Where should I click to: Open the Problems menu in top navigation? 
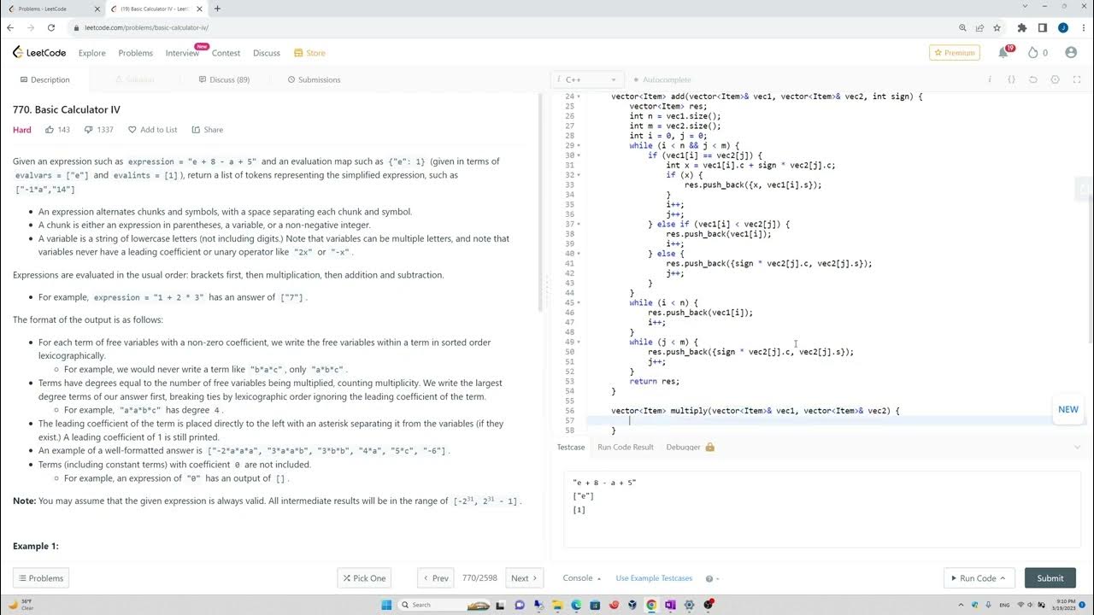point(135,53)
